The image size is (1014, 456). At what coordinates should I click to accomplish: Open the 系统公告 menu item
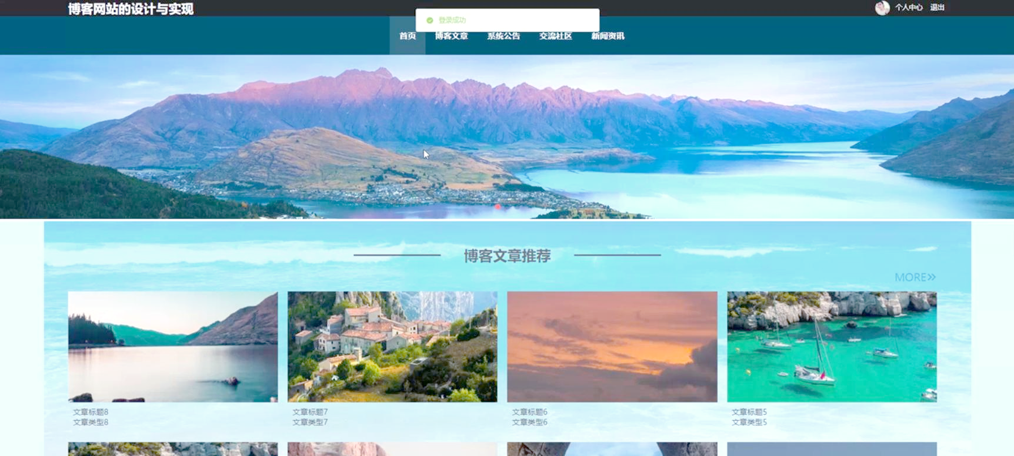[503, 36]
